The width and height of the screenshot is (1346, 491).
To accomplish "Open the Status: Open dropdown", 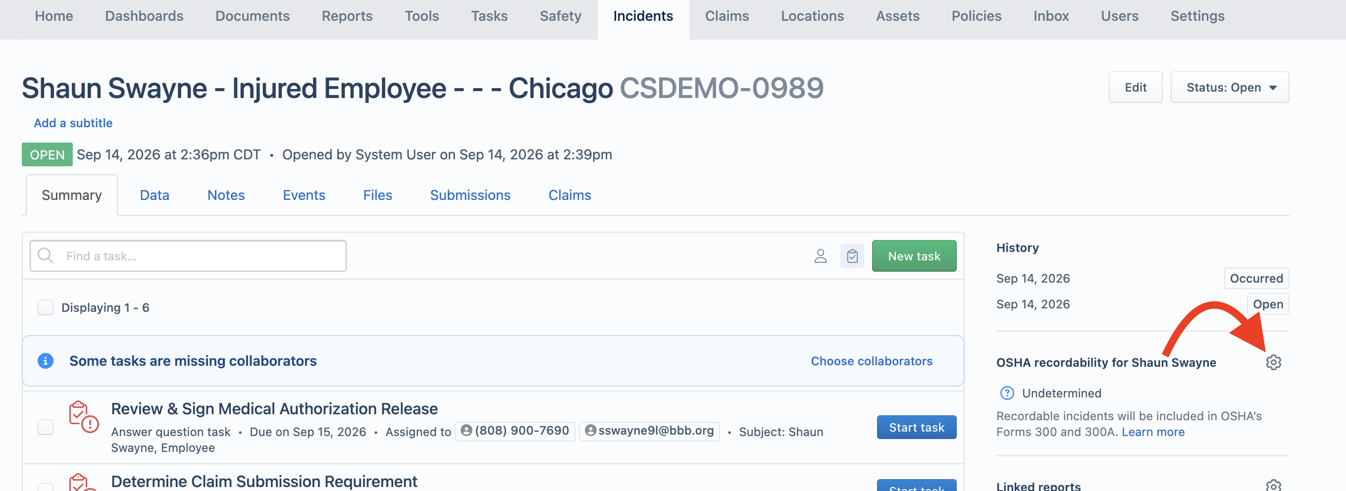I will [x=1230, y=87].
